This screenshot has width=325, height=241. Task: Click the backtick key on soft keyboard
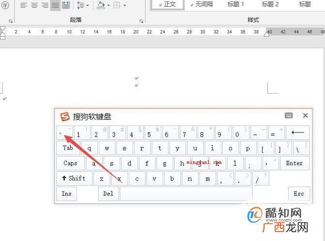(64, 133)
